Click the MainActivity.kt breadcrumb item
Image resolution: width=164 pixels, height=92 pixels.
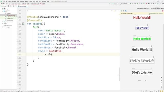(x=35, y=4)
